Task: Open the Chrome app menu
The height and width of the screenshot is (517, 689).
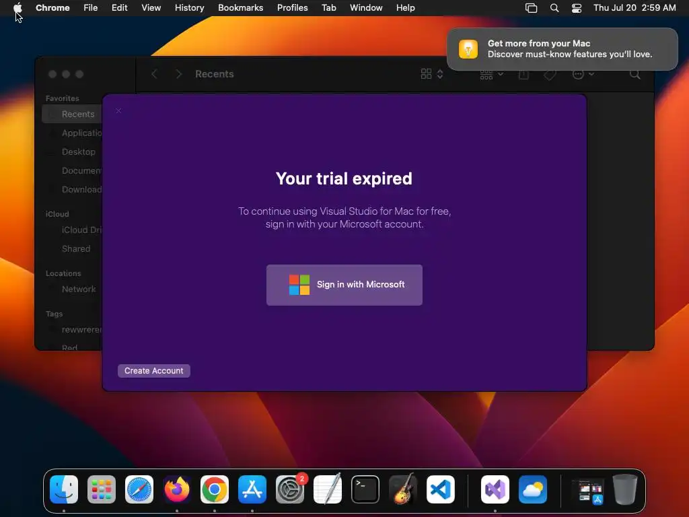Action: click(52, 8)
